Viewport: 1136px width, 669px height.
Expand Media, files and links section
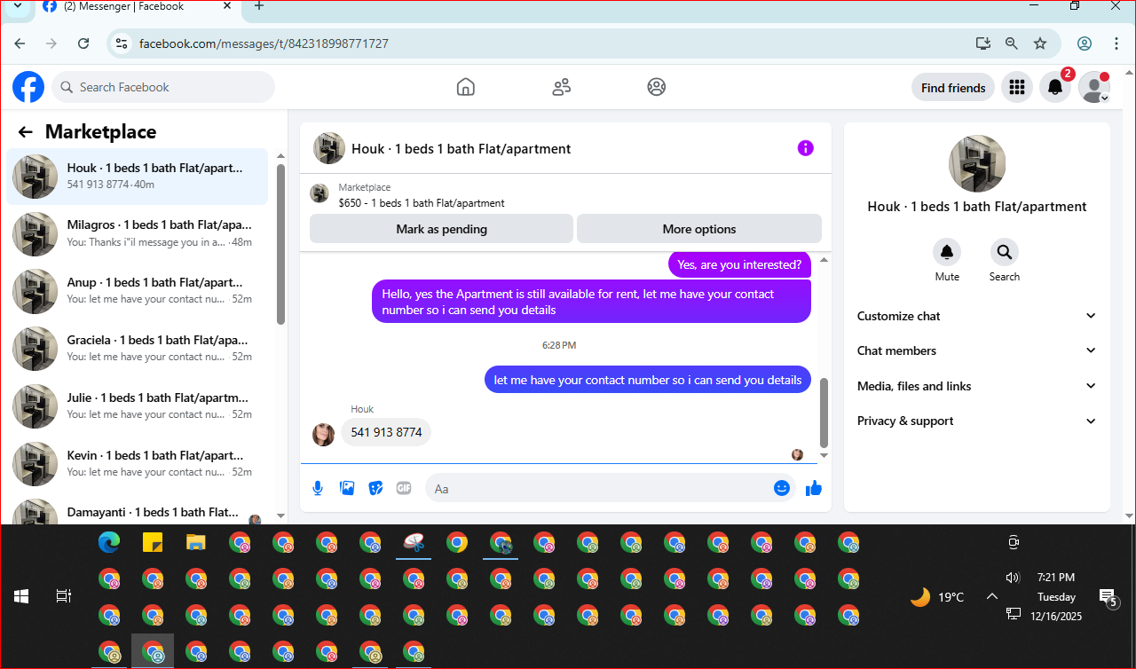point(977,386)
